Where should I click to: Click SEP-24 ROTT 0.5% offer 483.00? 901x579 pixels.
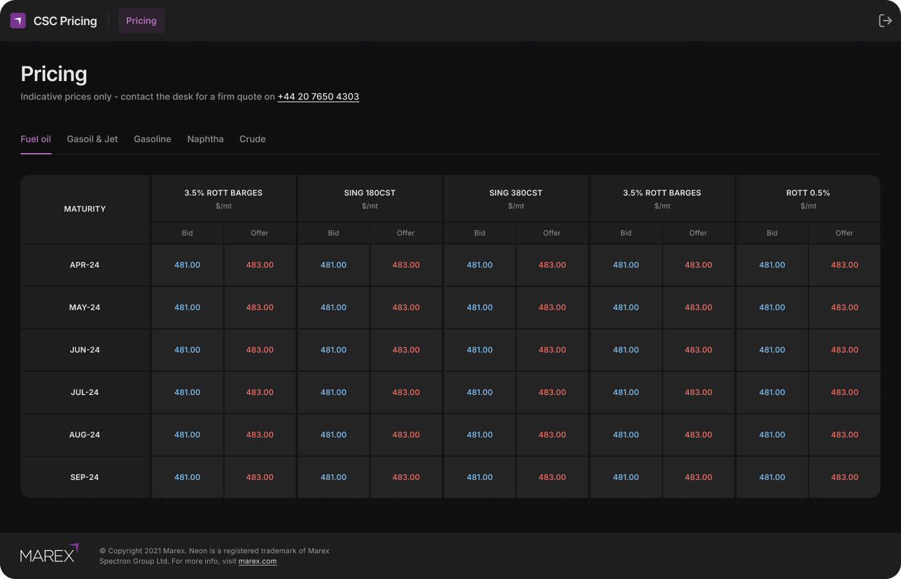pos(844,477)
